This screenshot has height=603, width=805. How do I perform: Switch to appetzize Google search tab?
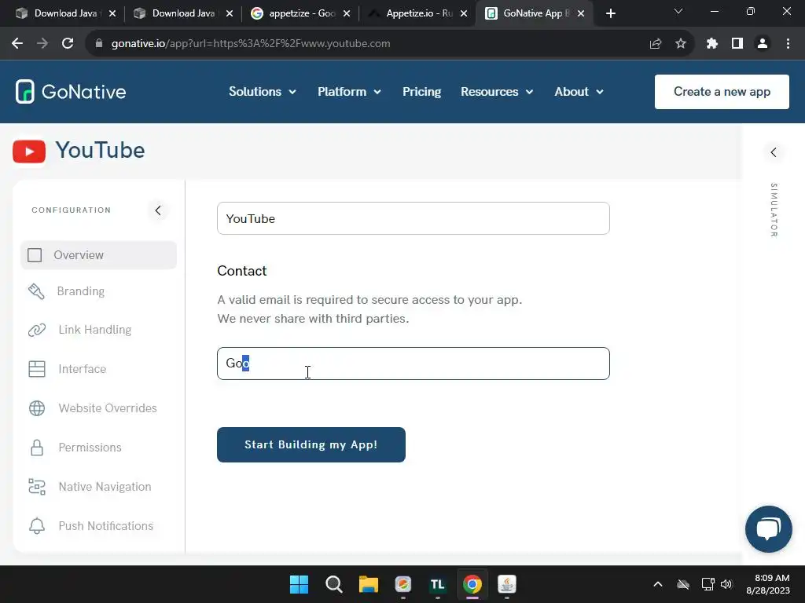pyautogui.click(x=301, y=13)
